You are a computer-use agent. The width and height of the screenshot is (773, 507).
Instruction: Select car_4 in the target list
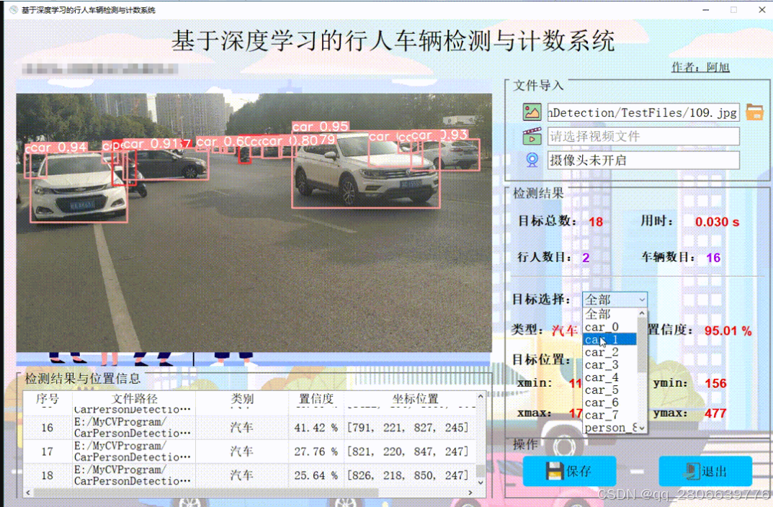[x=609, y=377]
